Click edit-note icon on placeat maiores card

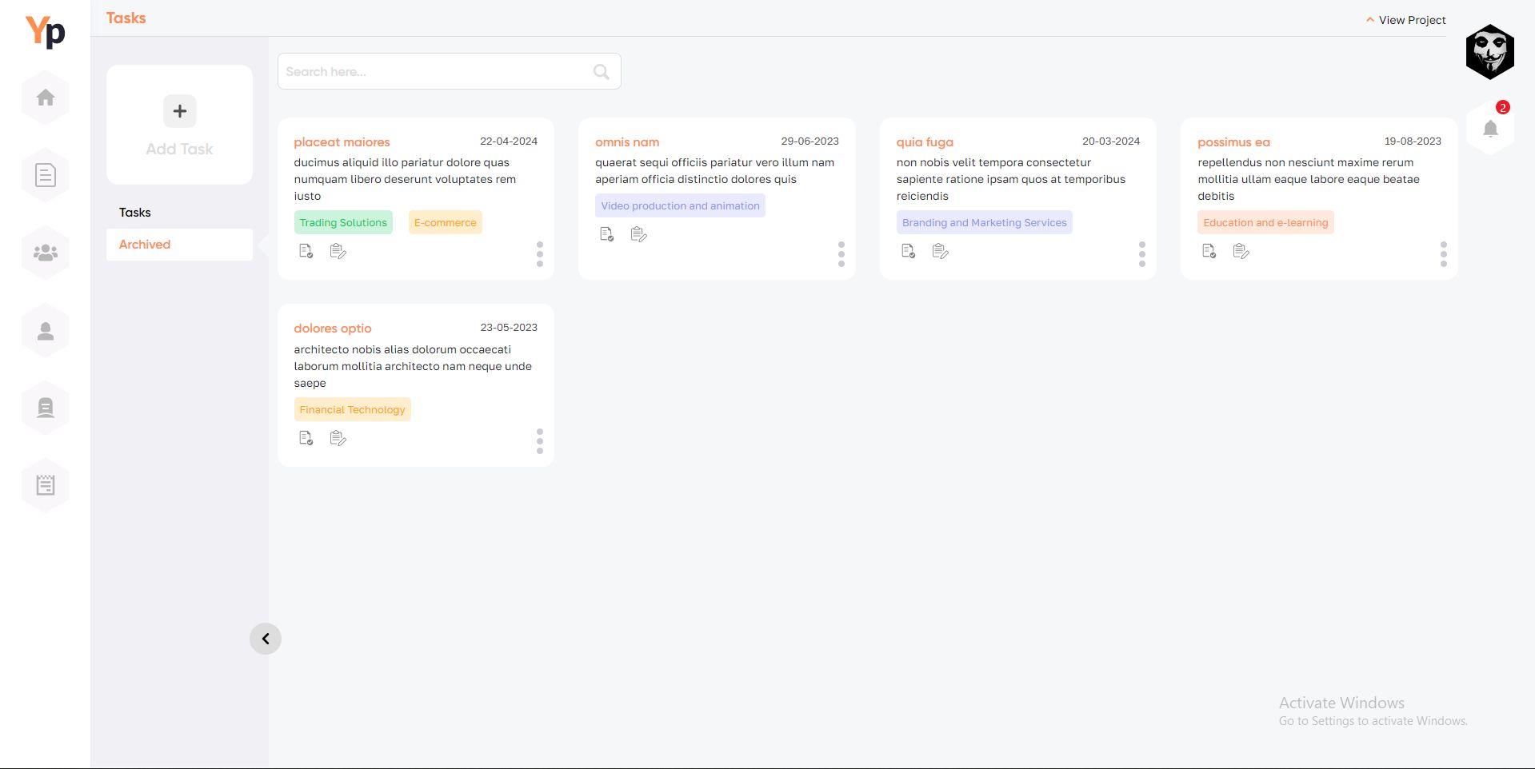point(338,251)
